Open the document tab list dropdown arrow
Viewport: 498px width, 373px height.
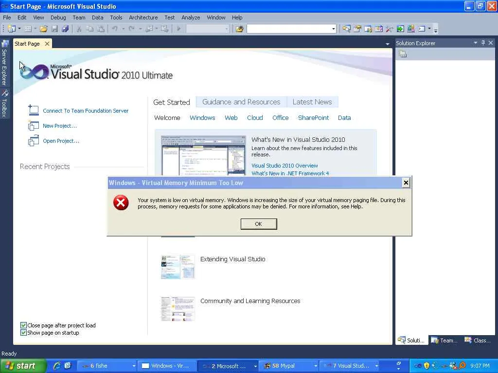387,44
